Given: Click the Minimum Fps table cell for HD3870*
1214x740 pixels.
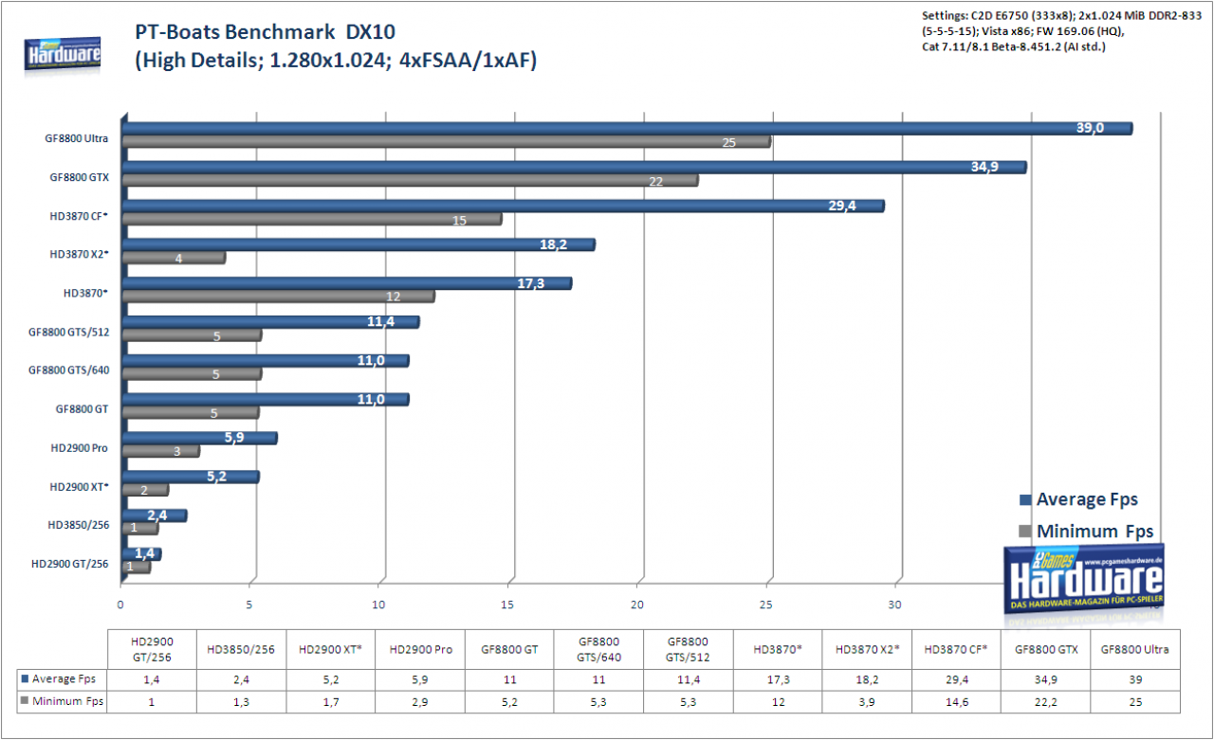Looking at the screenshot, I should click(778, 702).
